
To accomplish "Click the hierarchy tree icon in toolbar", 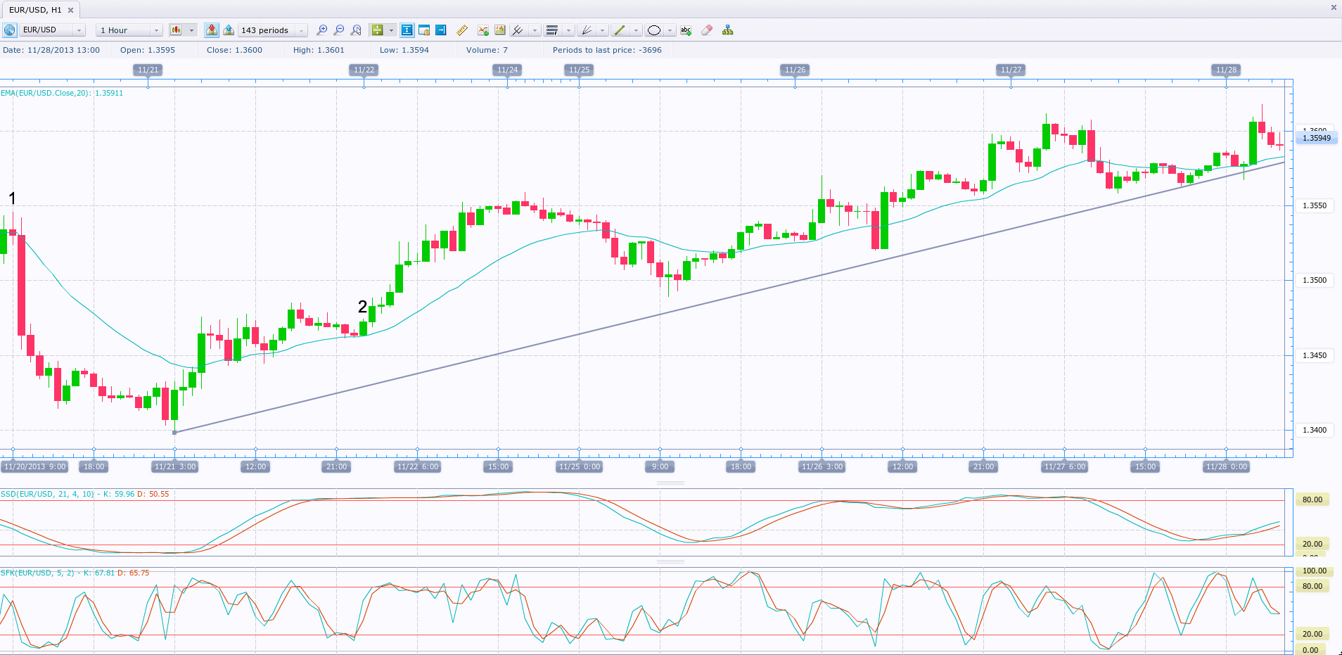I will (727, 30).
